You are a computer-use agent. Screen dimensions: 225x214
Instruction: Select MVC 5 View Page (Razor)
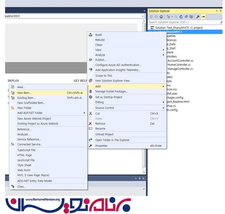(x=33, y=175)
